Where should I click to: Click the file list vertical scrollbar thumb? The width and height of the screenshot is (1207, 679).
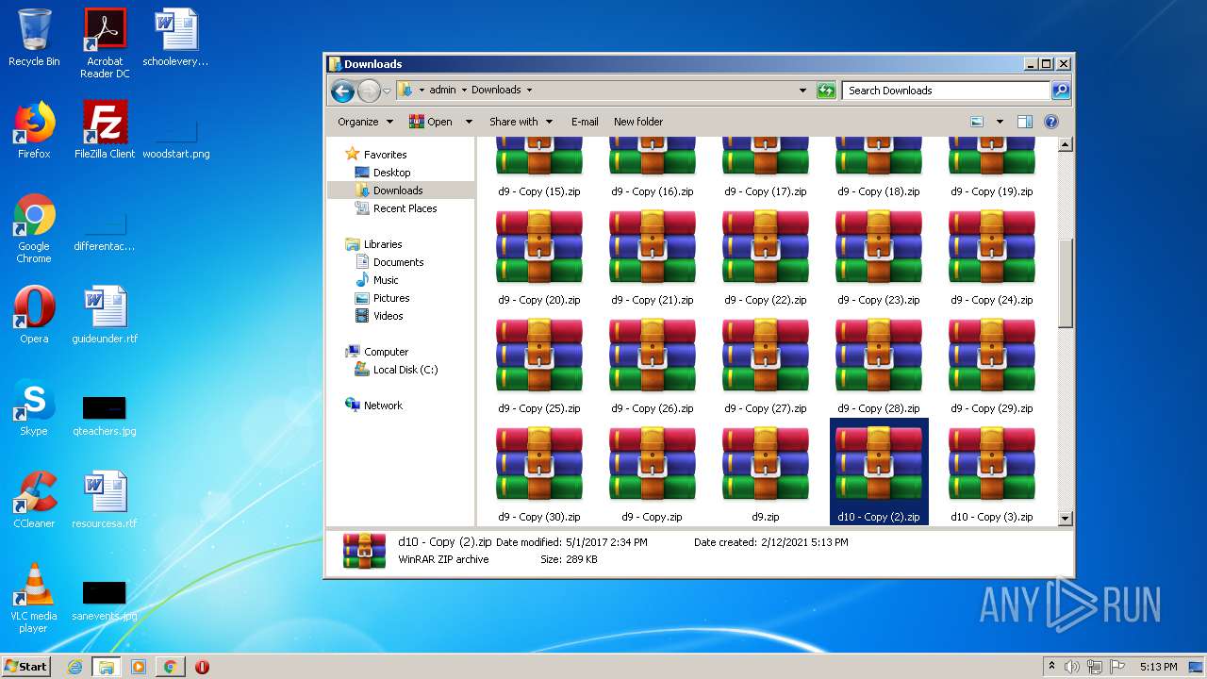[1065, 282]
